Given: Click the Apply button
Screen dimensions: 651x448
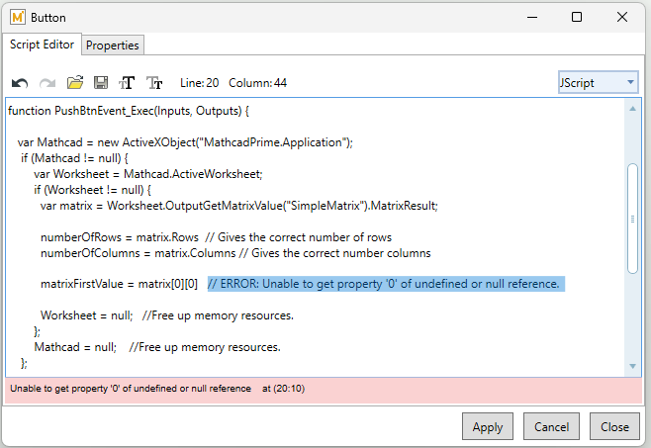Looking at the screenshot, I should tap(488, 427).
